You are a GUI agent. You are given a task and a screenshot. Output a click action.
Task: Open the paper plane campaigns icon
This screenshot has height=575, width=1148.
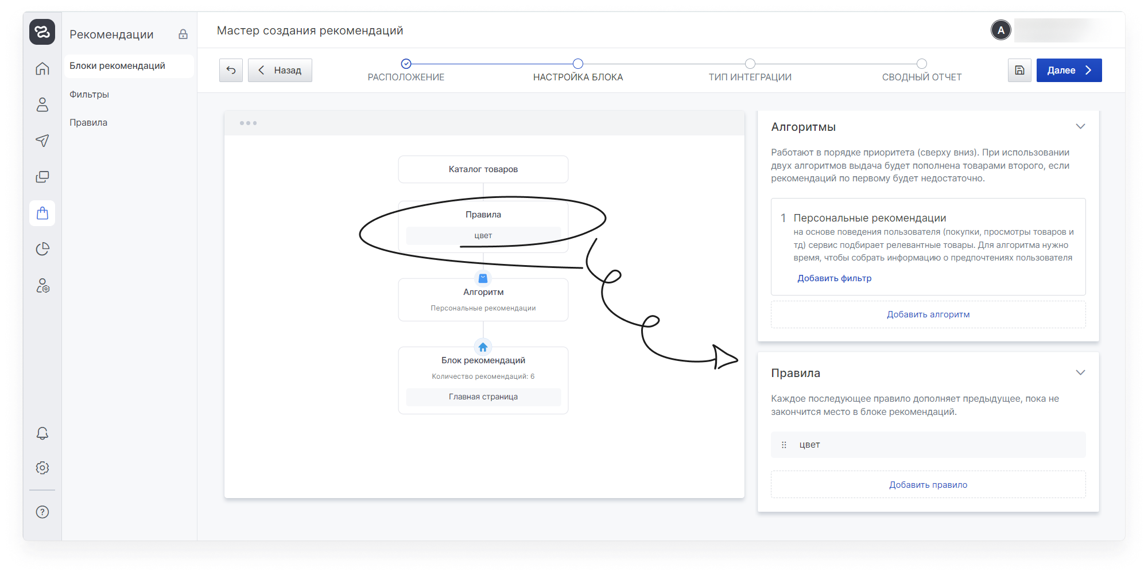pos(42,141)
